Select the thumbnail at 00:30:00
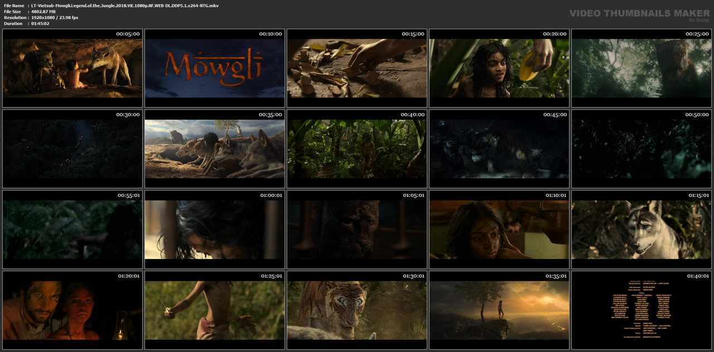This screenshot has height=352, width=714. [73, 149]
